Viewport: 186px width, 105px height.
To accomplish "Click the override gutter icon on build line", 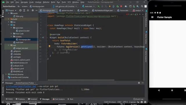I will [43, 38].
